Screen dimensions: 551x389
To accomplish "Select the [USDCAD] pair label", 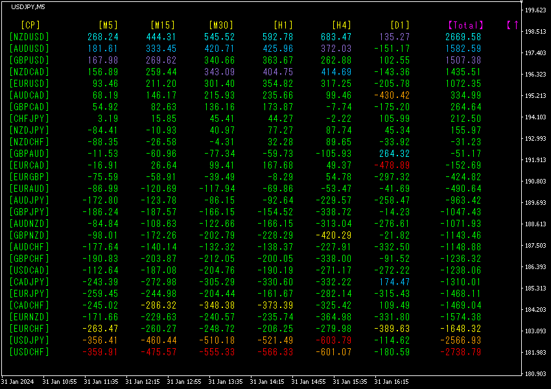I will tap(29, 270).
